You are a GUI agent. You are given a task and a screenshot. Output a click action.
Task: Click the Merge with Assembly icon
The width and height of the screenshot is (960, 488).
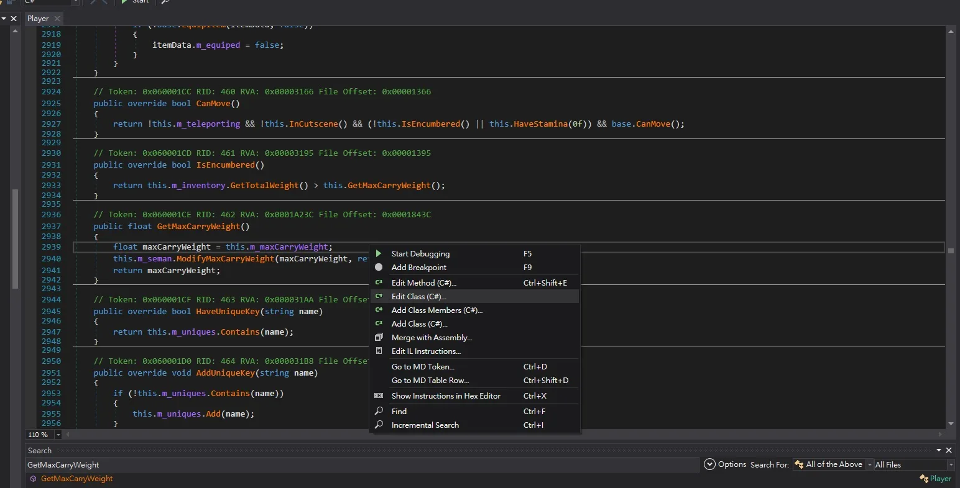379,337
